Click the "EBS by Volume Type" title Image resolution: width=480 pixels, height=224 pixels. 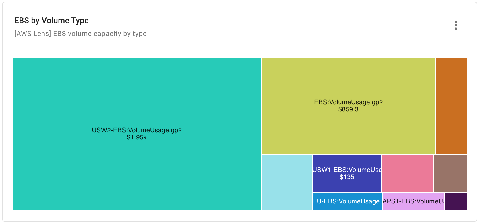52,21
